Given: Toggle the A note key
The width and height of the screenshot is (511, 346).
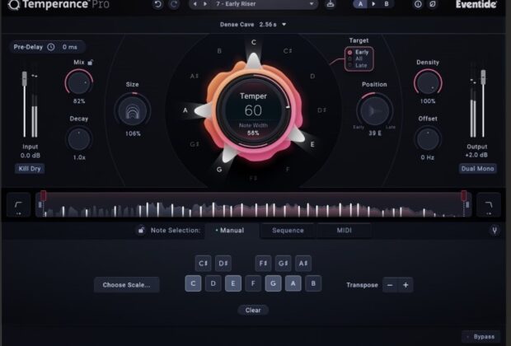Looking at the screenshot, I should (x=293, y=283).
